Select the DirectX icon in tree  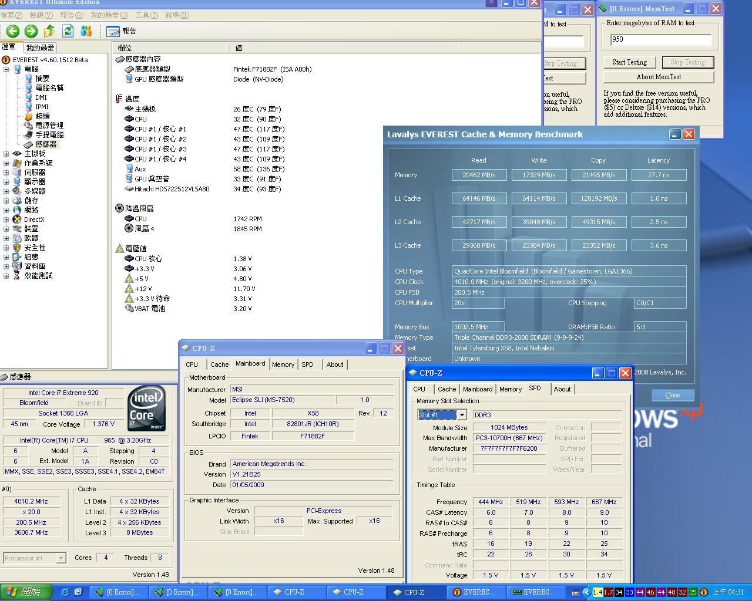[17, 220]
